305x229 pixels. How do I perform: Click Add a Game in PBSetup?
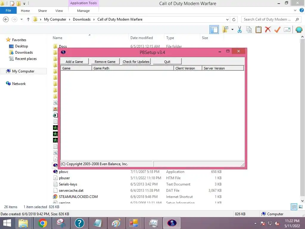tap(74, 61)
